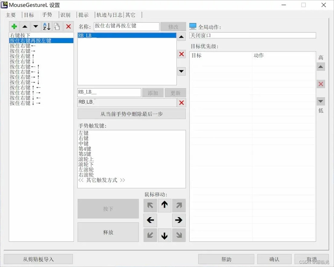The height and width of the screenshot is (267, 334).
Task: Remove the RB_LB pattern with red X beside list
Action: click(181, 54)
